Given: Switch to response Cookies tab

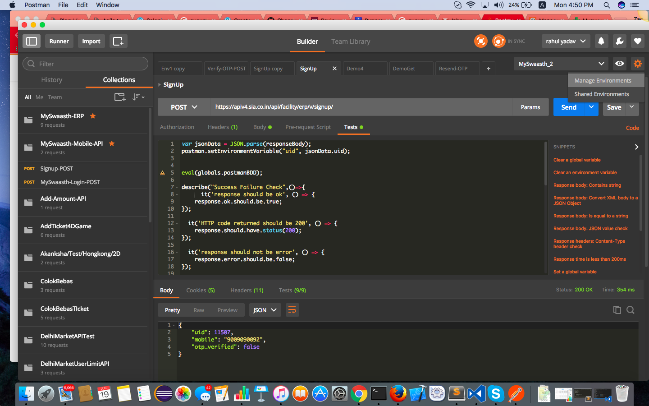Looking at the screenshot, I should click(201, 291).
